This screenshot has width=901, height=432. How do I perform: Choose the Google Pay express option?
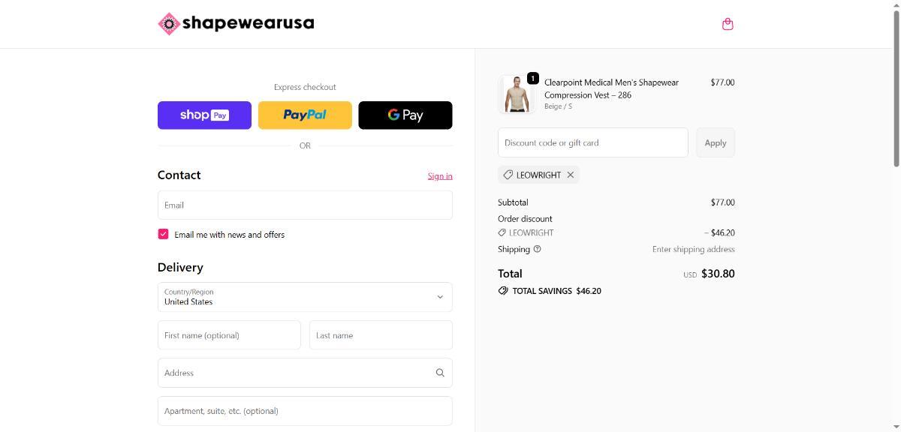[x=405, y=115]
